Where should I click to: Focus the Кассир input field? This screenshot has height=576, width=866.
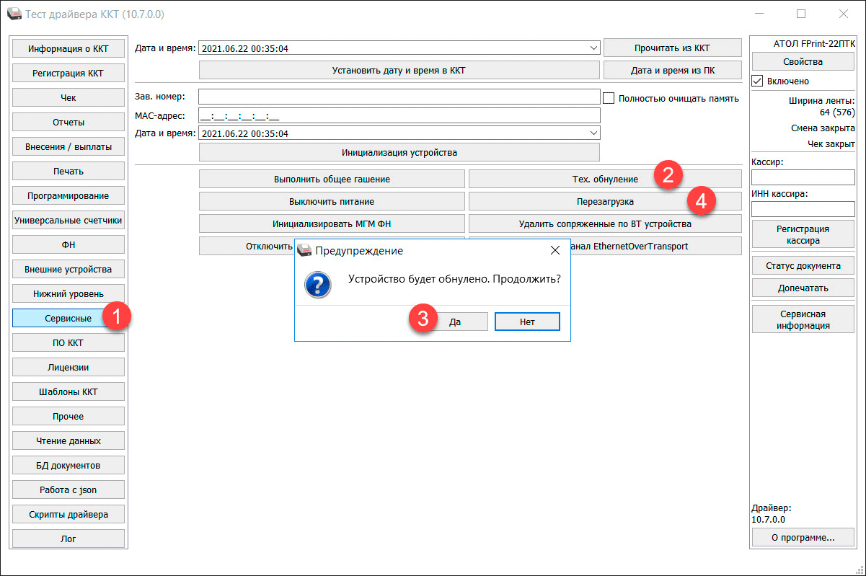point(803,177)
